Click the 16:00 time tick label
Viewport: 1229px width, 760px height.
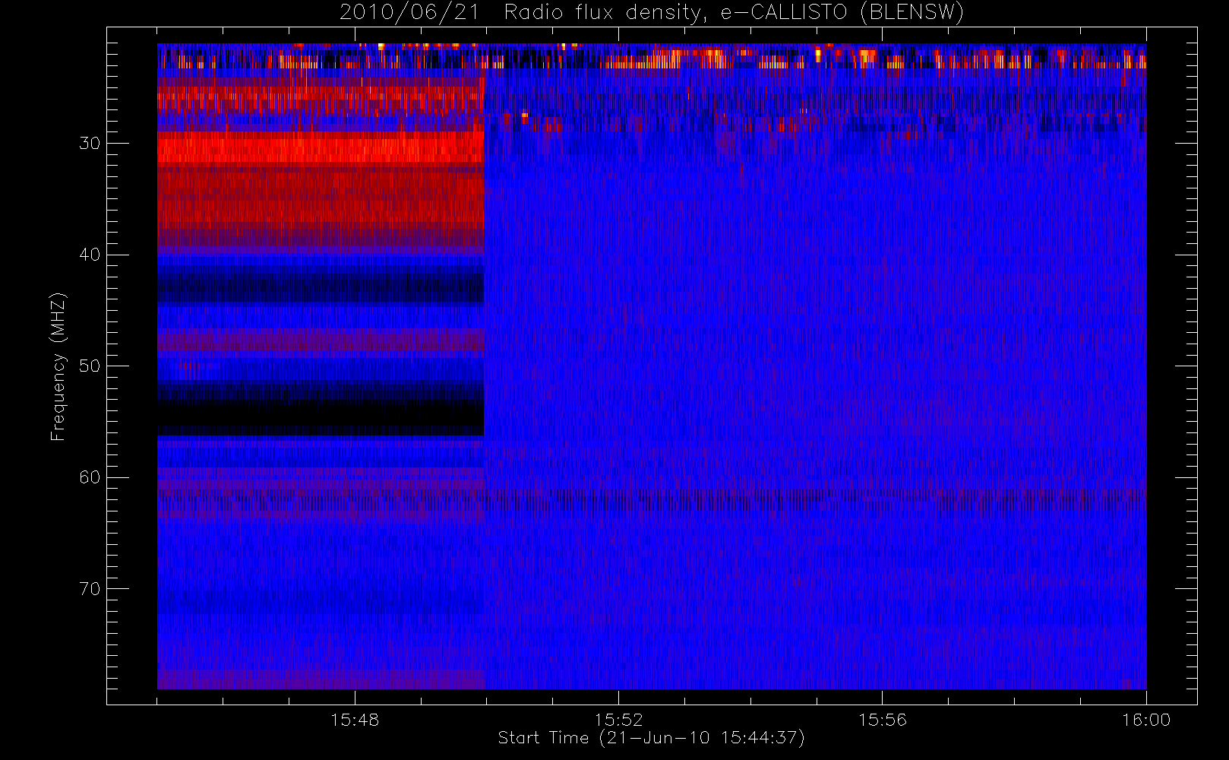tap(1146, 720)
